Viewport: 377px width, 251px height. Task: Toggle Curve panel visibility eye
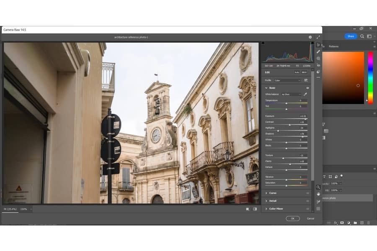307,193
